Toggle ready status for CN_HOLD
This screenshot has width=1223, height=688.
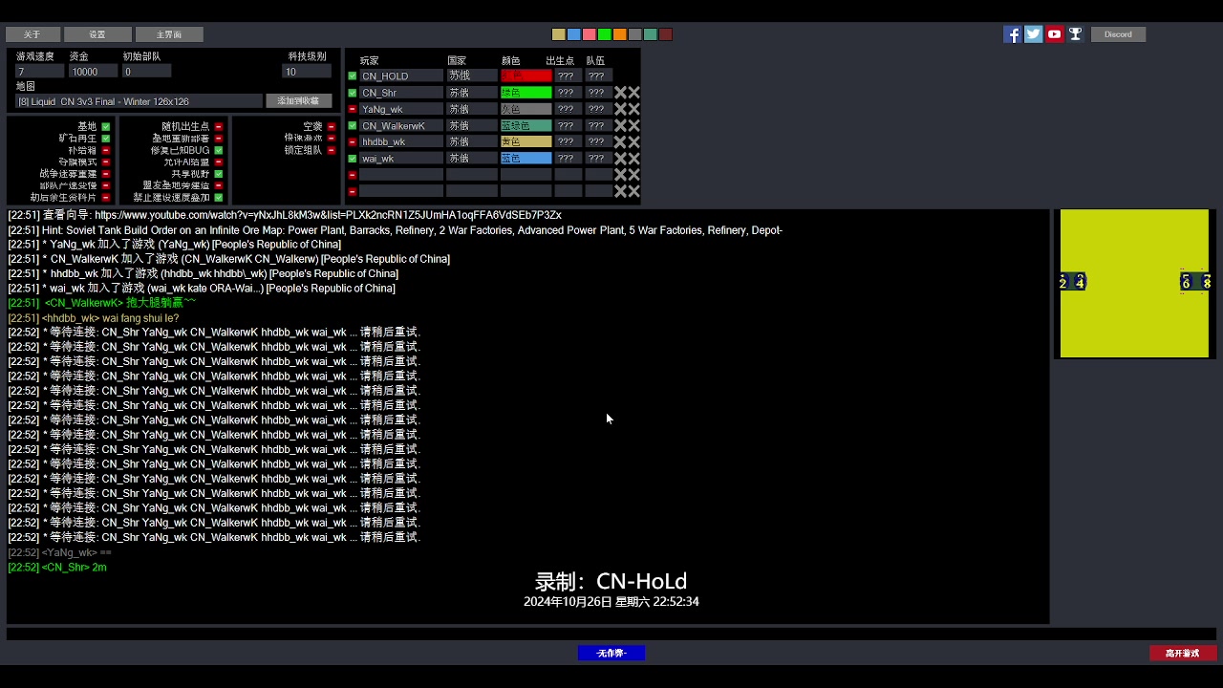pos(353,76)
